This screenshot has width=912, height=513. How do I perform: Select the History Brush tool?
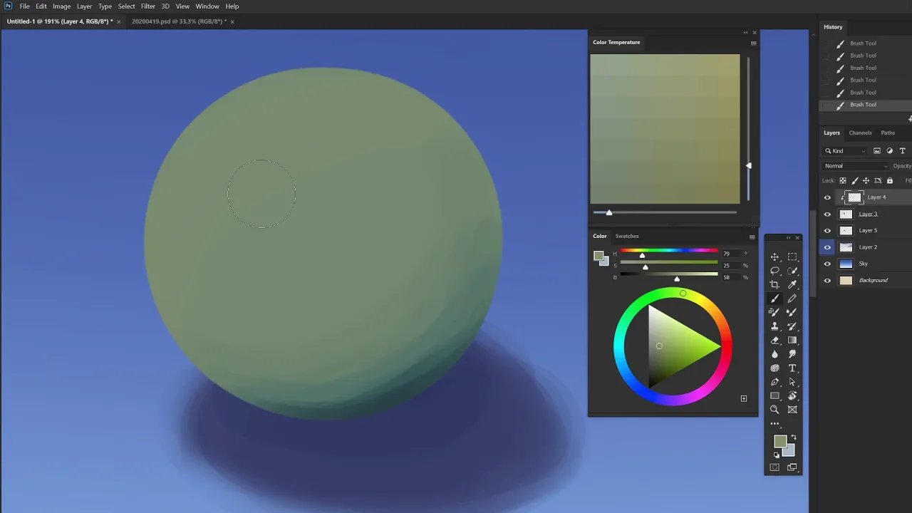(792, 326)
